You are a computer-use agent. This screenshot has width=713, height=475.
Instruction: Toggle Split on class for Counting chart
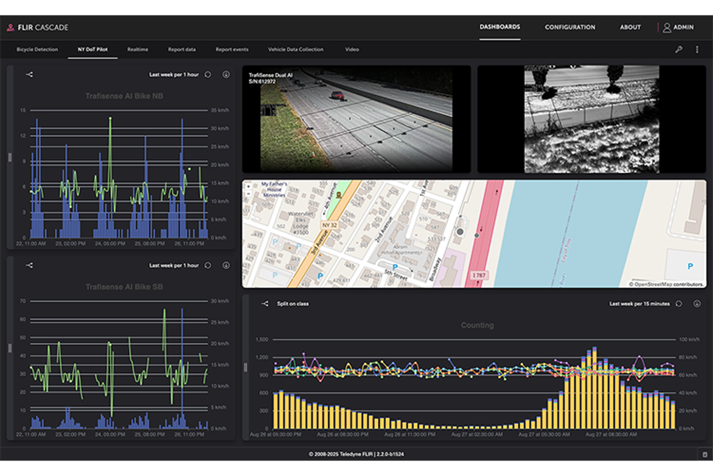[293, 304]
